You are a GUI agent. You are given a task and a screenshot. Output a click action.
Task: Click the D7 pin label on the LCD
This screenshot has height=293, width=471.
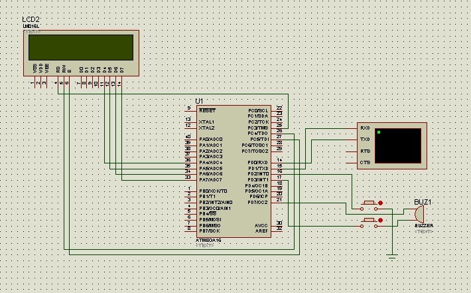121,70
